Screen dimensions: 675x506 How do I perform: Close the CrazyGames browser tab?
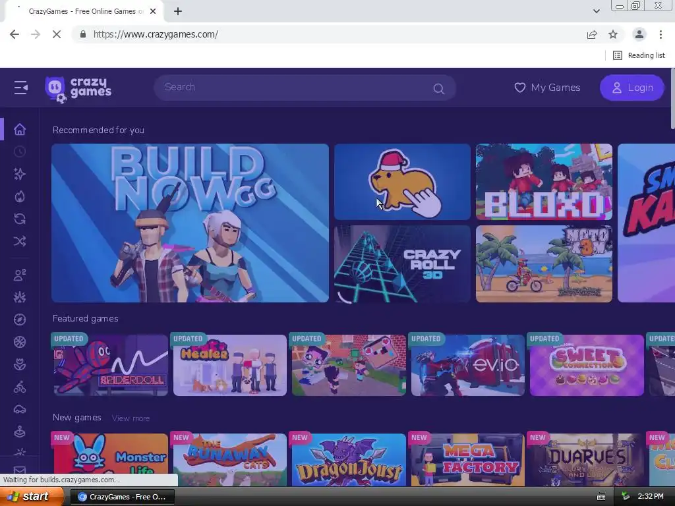[153, 11]
